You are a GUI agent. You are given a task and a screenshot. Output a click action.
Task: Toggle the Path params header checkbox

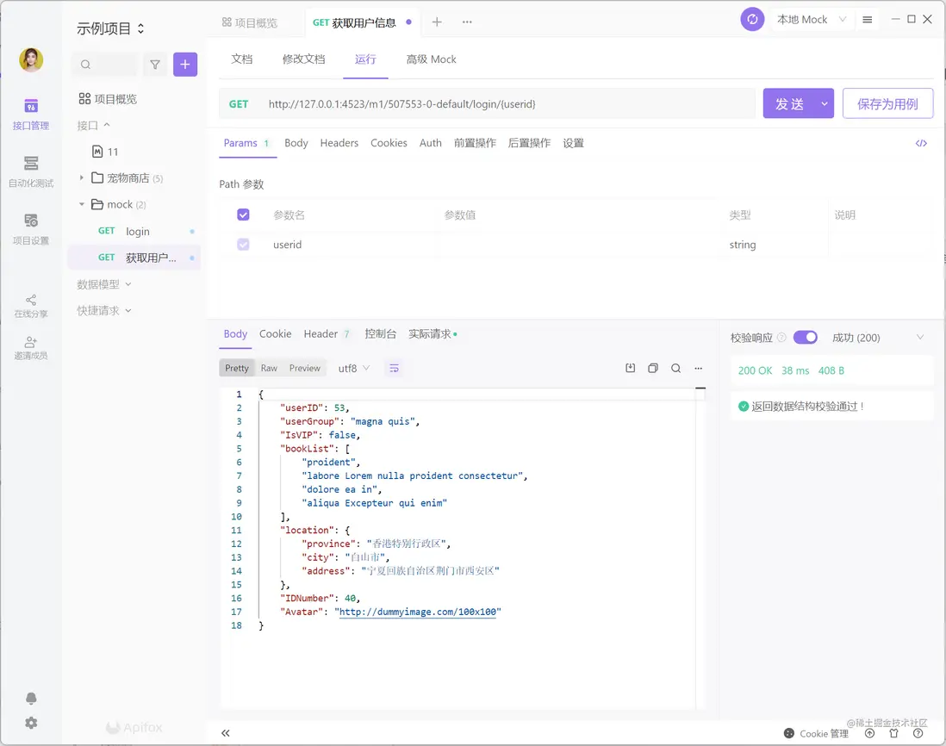(x=243, y=214)
